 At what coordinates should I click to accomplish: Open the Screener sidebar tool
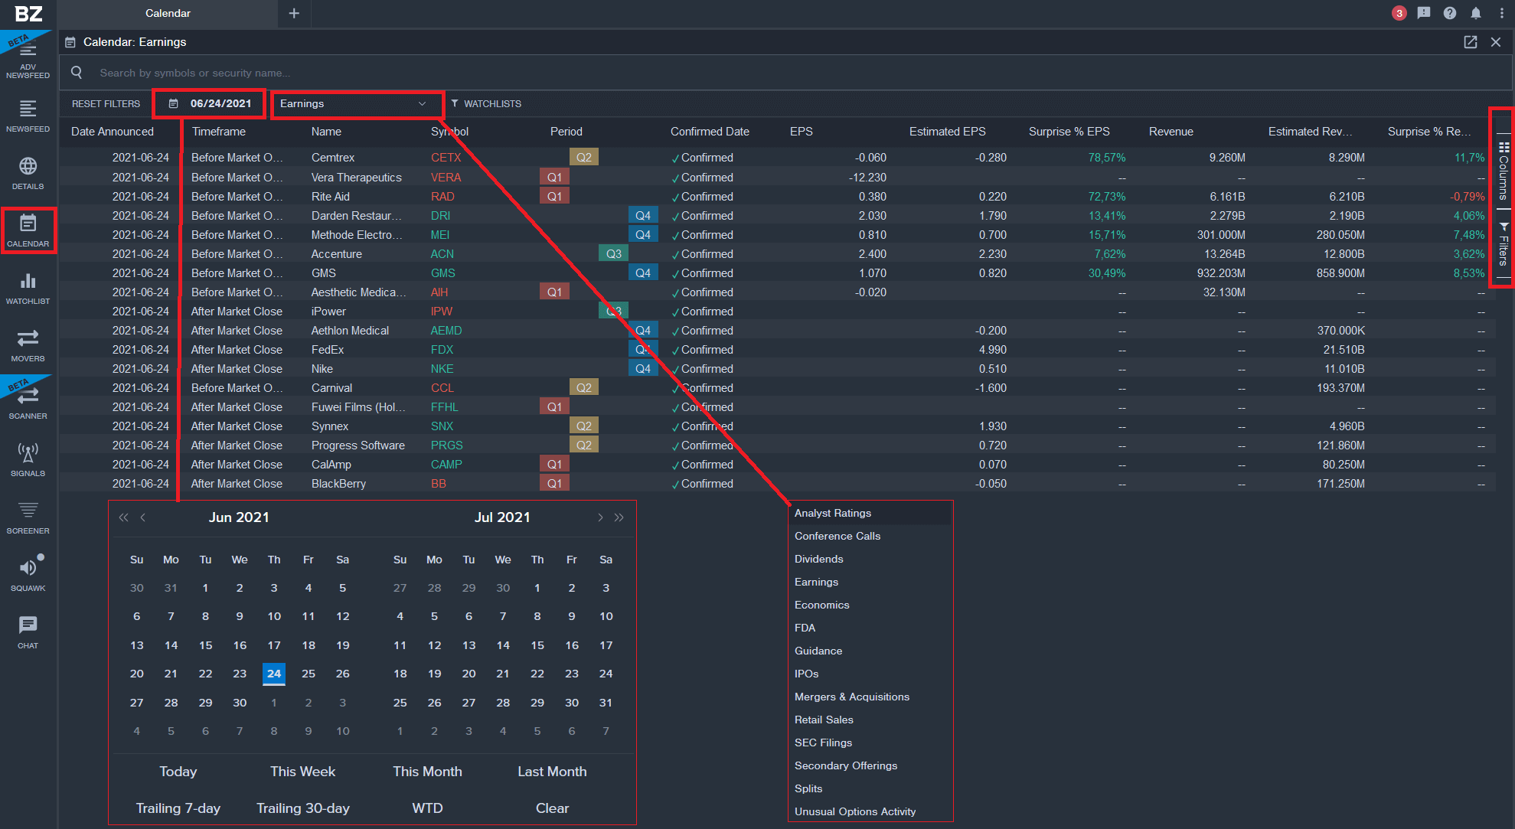click(28, 518)
